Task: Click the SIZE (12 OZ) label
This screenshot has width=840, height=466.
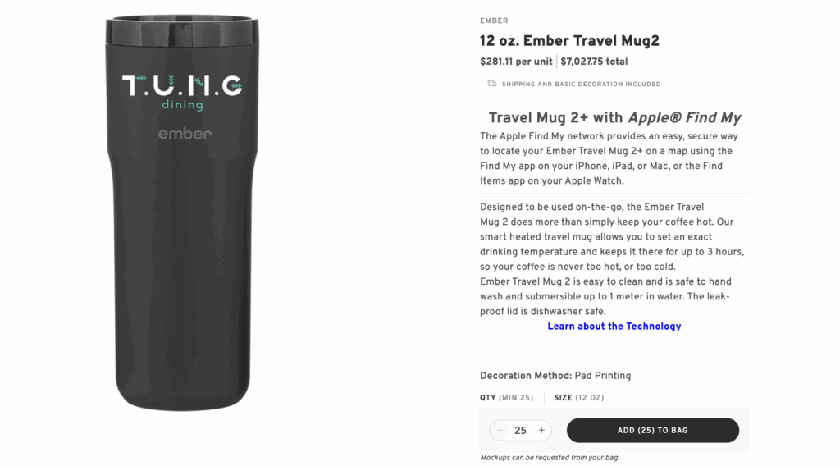Action: 579,398
